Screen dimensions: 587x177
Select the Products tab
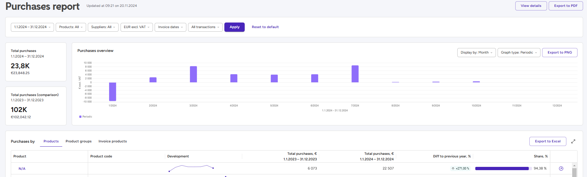pyautogui.click(x=51, y=141)
